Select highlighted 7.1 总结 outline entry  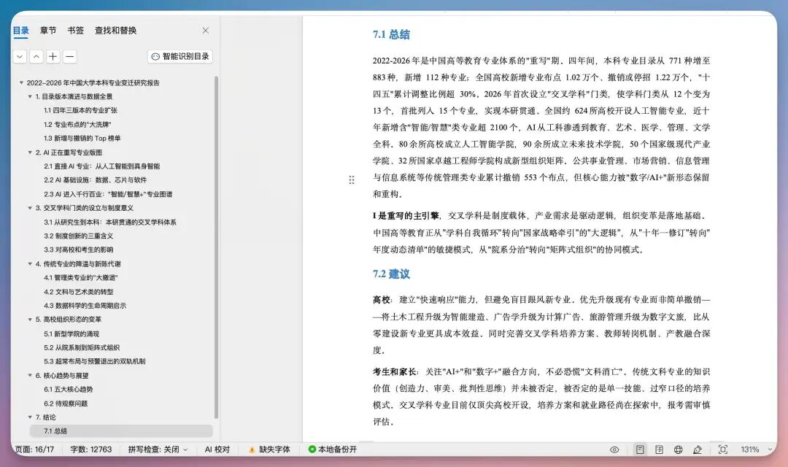[x=121, y=431]
